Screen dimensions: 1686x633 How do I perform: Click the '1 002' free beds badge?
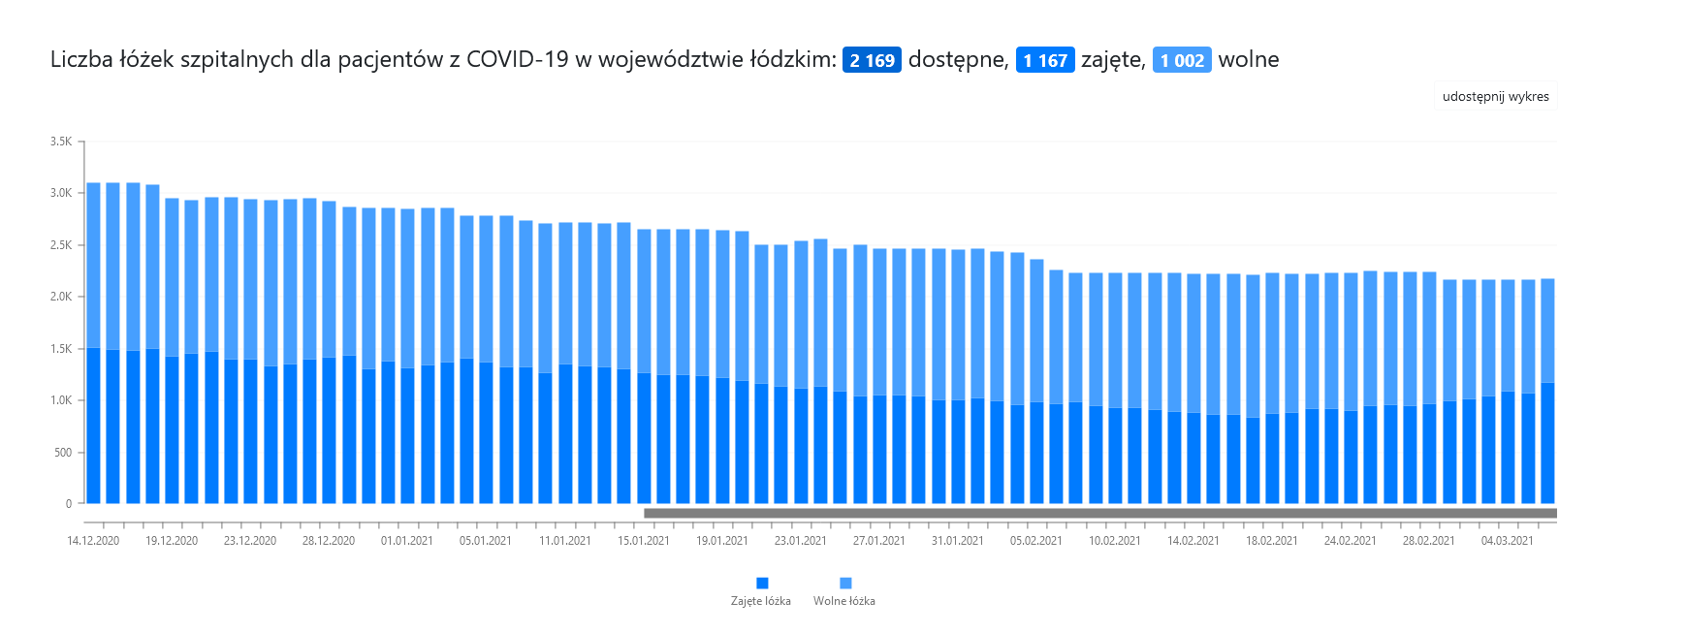pyautogui.click(x=1182, y=60)
